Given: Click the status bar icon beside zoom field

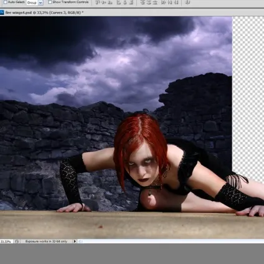Looking at the screenshot, I should (17, 242).
